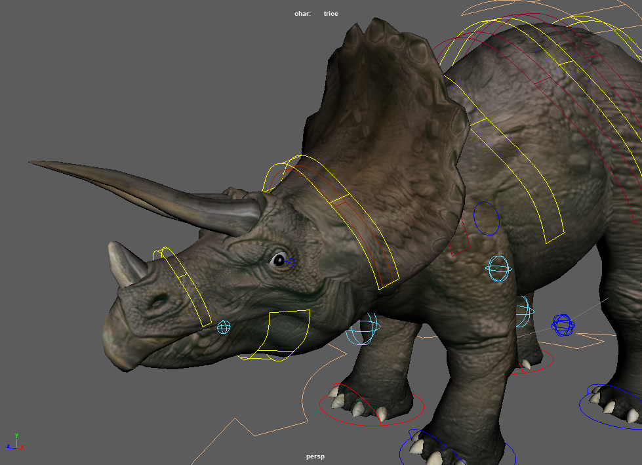Select the cyan sphere control below the blue oval

(x=498, y=269)
